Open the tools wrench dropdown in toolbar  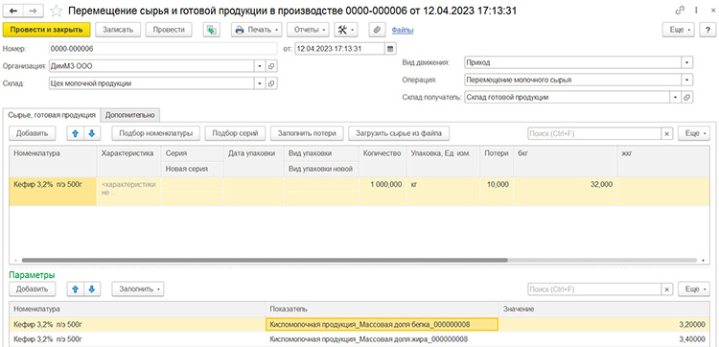point(346,30)
